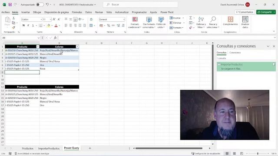Open the Power Pivot tab
The width and height of the screenshot is (278, 156).
(x=167, y=12)
